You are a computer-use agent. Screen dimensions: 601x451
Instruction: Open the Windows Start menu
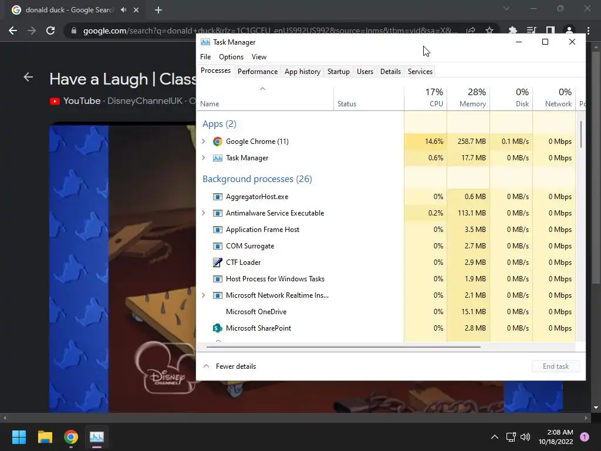(x=19, y=437)
